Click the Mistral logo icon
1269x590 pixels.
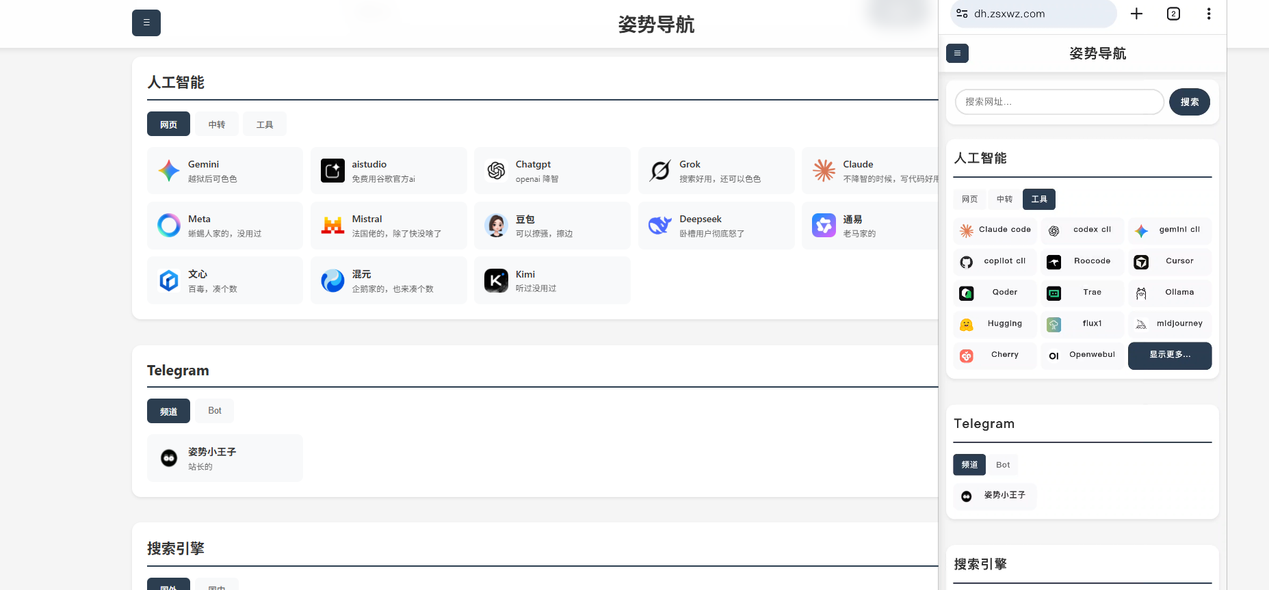pos(332,226)
